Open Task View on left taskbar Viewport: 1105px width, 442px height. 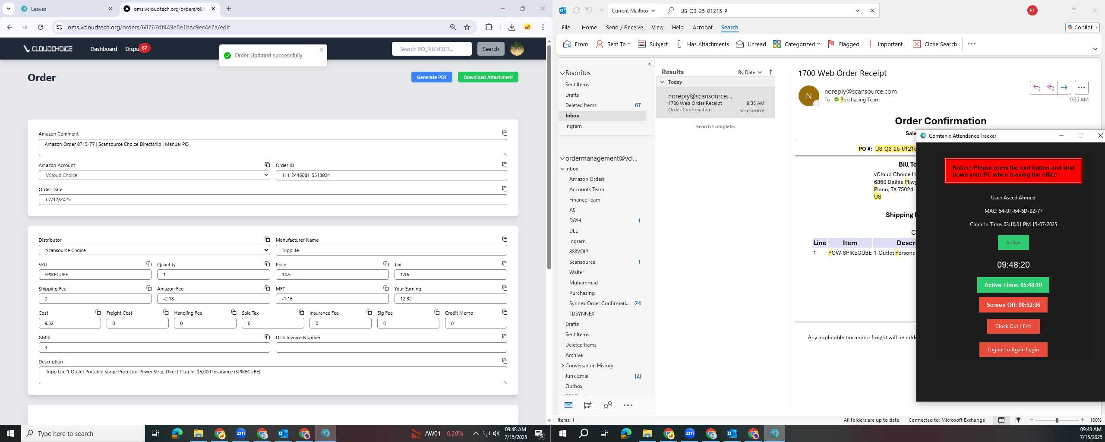point(155,433)
